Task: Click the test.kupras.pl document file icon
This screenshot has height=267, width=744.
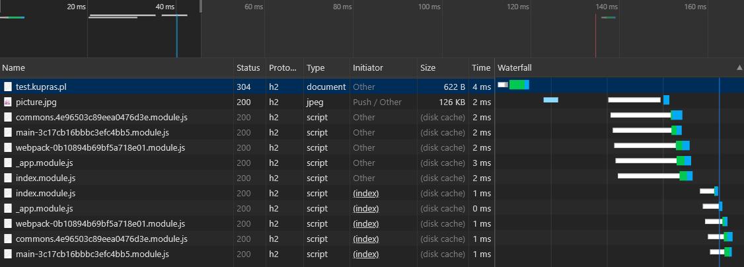Action: click(7, 87)
